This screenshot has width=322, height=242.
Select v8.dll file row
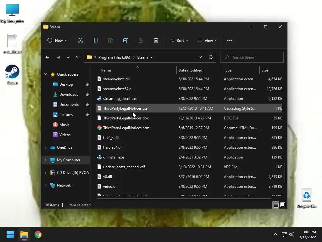pyautogui.click(x=189, y=177)
